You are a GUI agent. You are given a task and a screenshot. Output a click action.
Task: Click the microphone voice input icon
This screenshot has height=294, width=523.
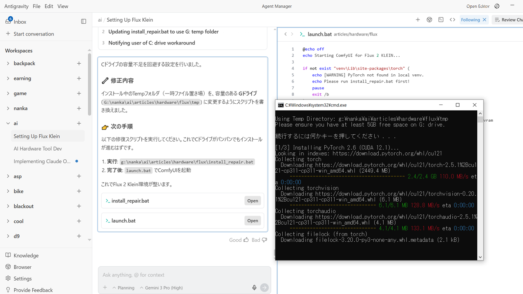[x=254, y=287]
